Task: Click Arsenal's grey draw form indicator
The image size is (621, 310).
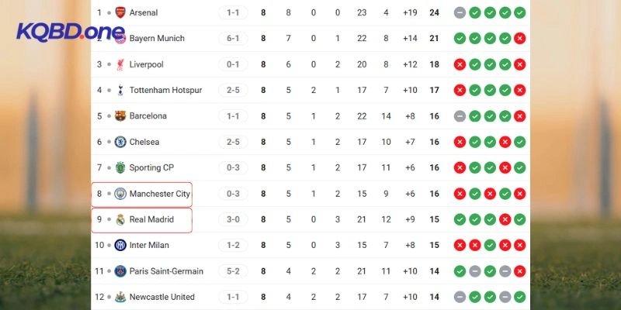Action: pos(460,12)
